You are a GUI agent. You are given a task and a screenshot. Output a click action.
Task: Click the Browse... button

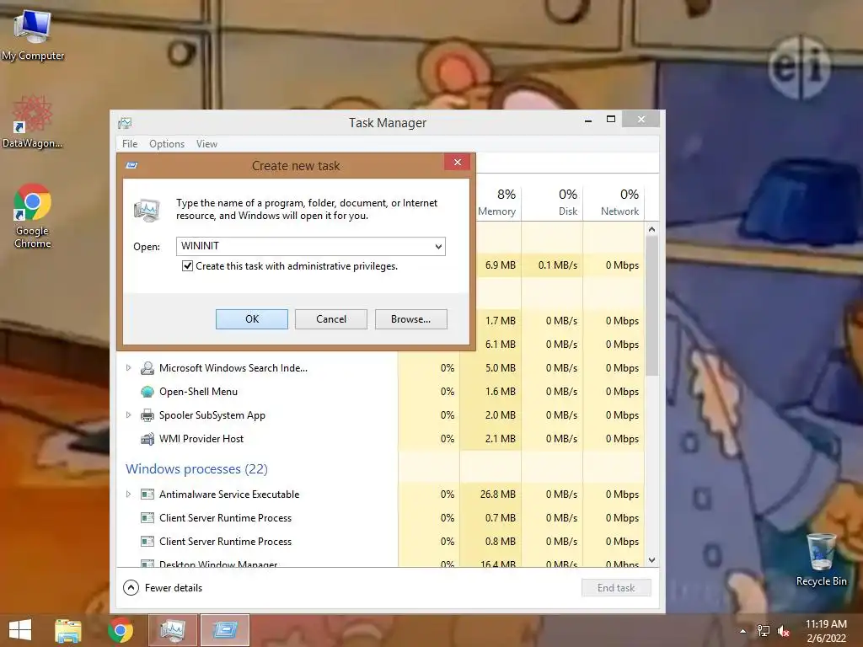pyautogui.click(x=410, y=319)
